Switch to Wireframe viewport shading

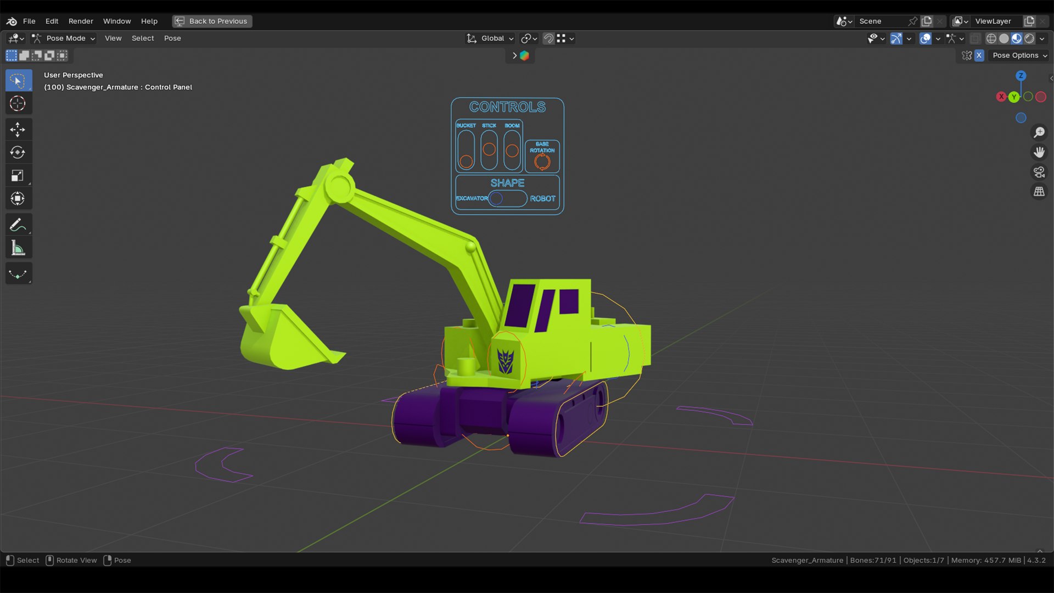991,38
